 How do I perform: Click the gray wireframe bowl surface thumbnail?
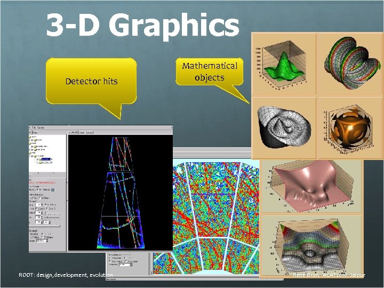(284, 128)
